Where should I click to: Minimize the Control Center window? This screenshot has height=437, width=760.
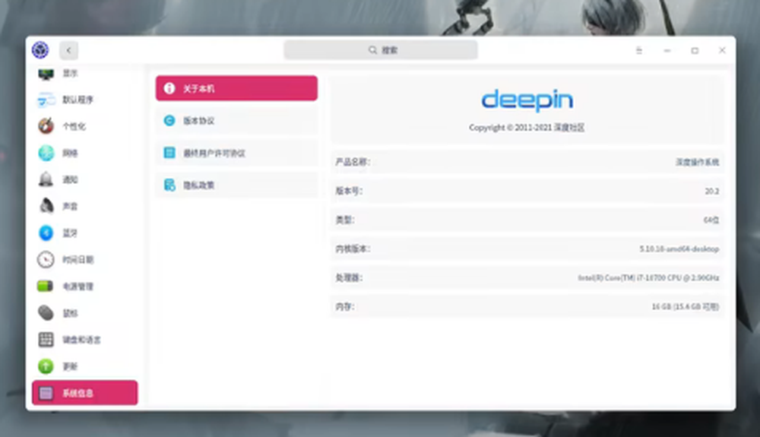point(667,50)
